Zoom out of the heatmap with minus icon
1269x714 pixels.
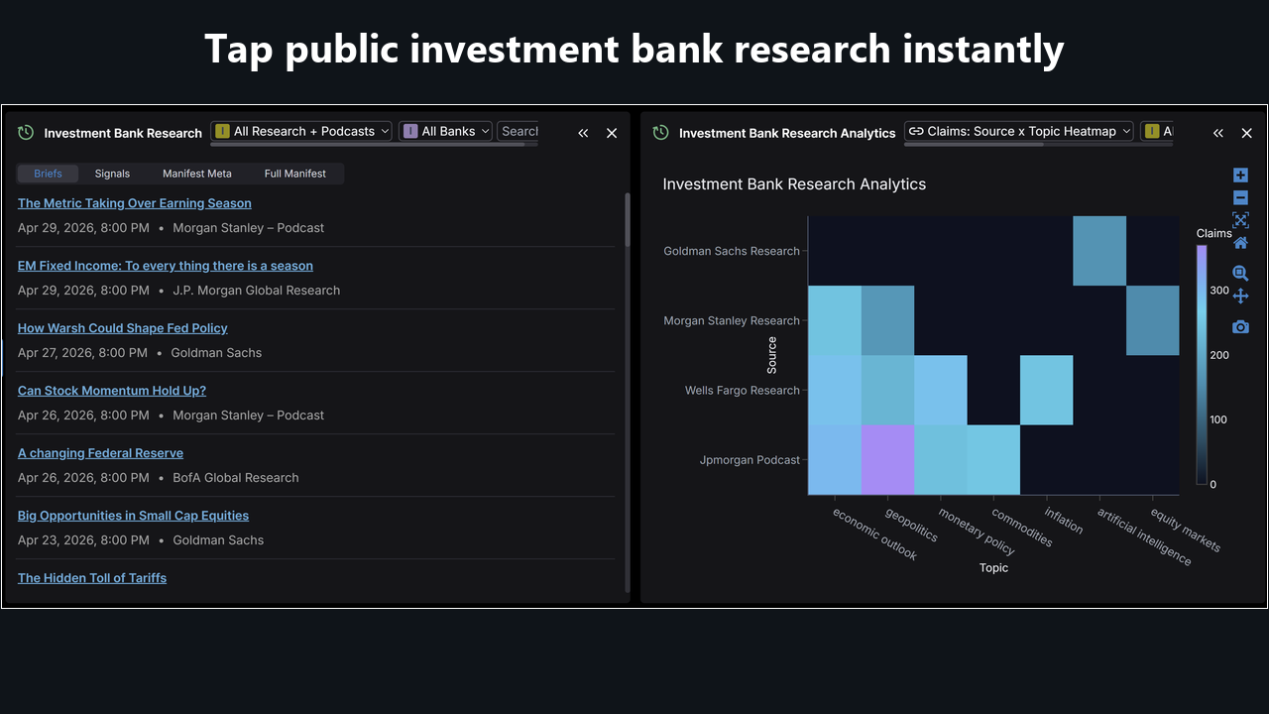1240,197
